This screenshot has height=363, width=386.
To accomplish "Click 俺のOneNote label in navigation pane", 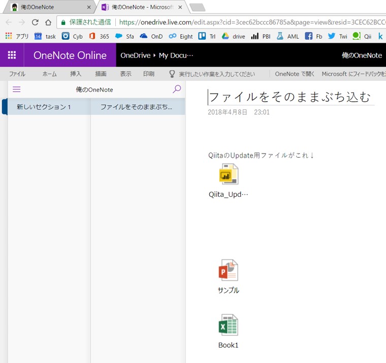I will 94,89.
